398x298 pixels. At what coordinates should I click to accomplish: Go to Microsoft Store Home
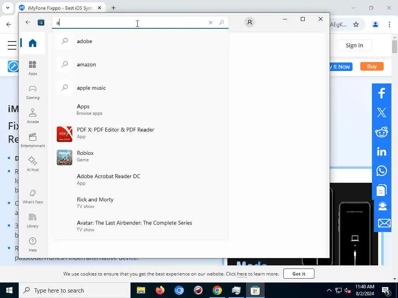(x=33, y=43)
